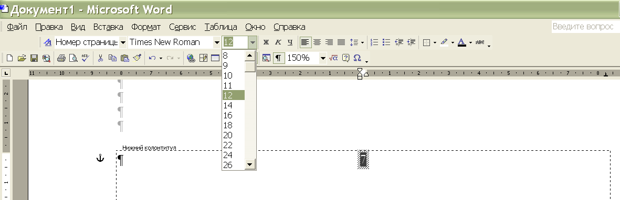
Task: Expand the style dropdown 'Номер страницы'
Action: coord(123,42)
